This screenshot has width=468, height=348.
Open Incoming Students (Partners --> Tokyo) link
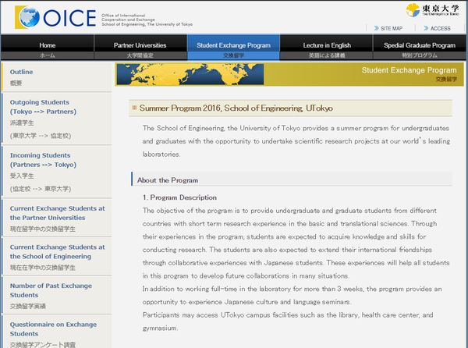click(43, 160)
